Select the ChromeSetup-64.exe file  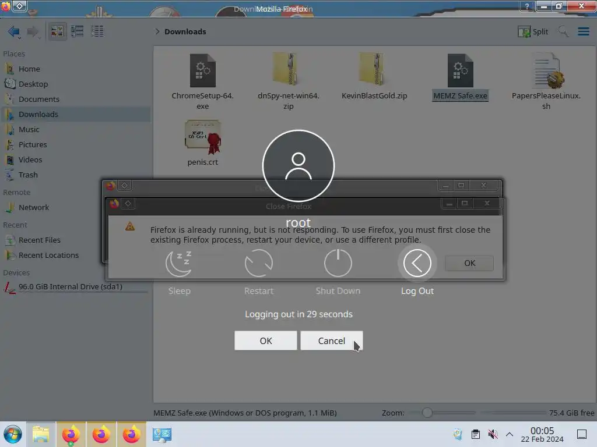[202, 81]
